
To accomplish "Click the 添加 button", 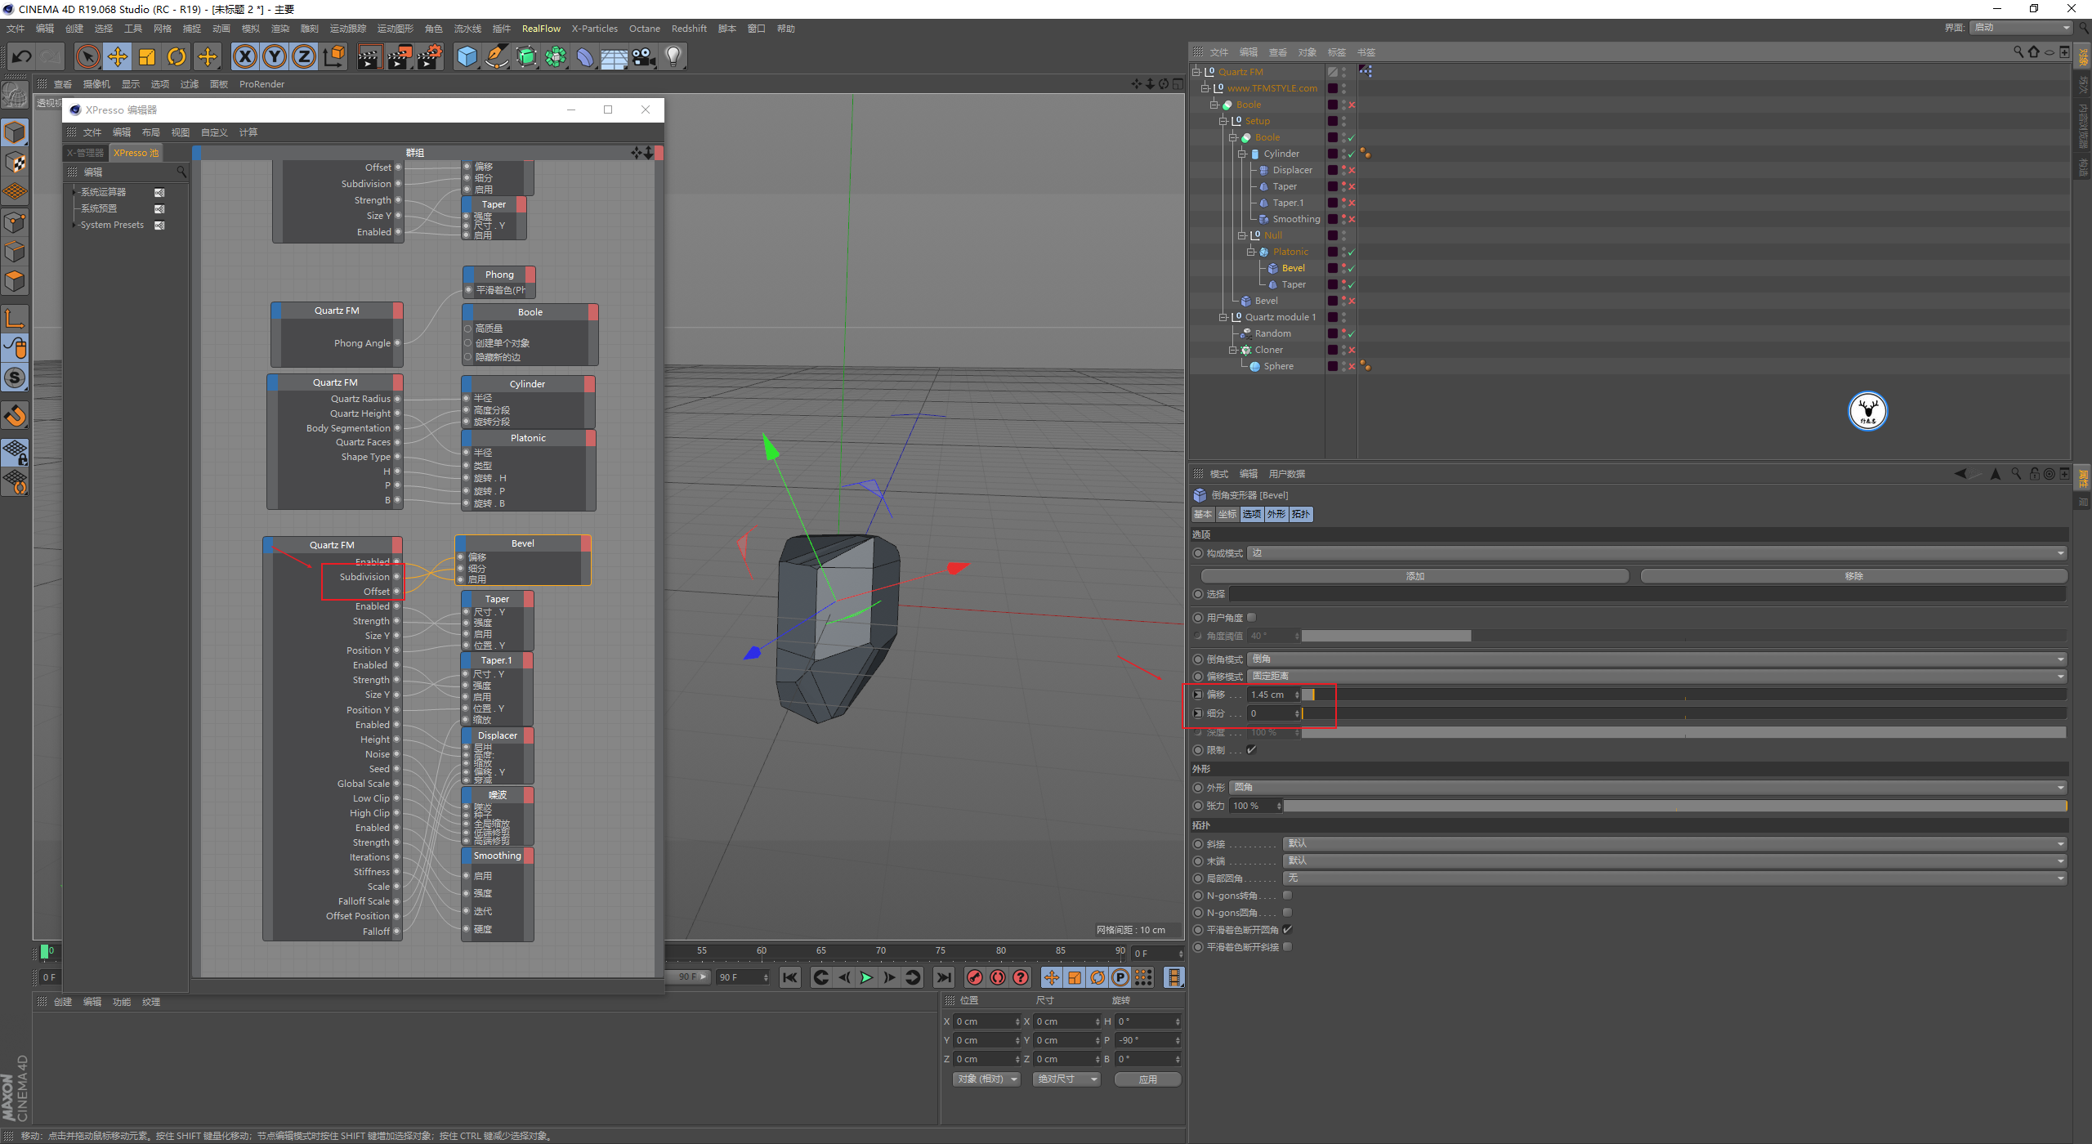I will pyautogui.click(x=1415, y=576).
